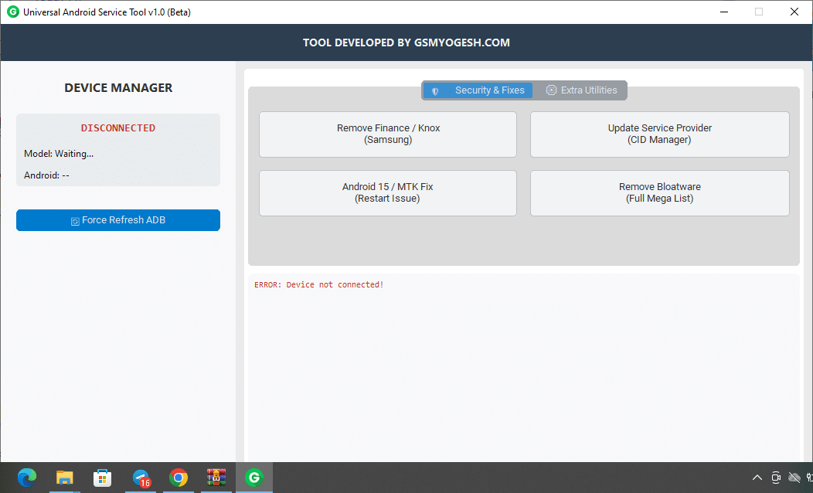Open Microsoft Edge from the taskbar
This screenshot has height=493, width=813.
26,478
